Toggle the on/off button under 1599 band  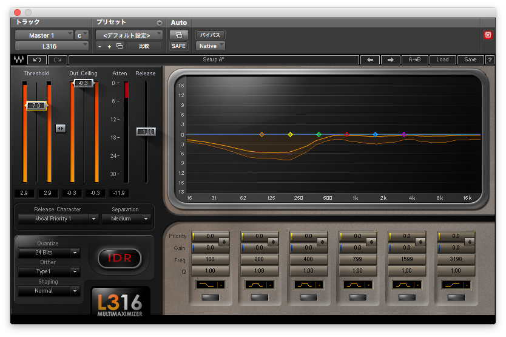click(406, 298)
